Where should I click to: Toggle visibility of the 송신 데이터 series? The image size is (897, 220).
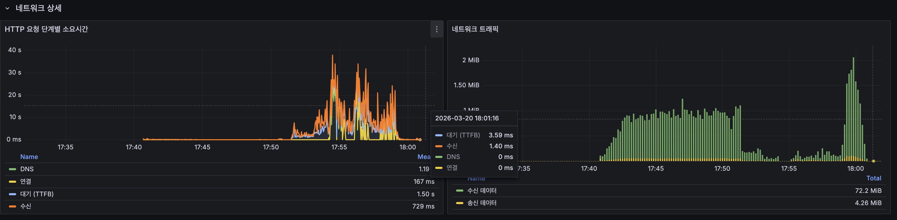[482, 203]
